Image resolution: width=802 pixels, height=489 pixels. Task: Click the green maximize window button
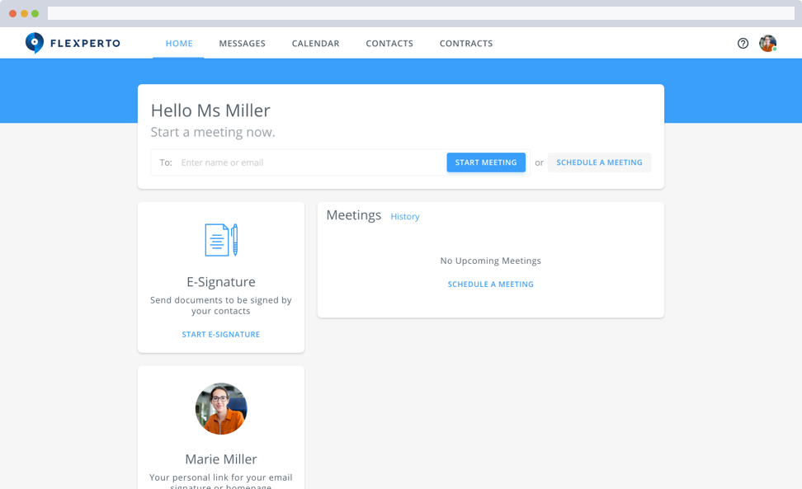[x=35, y=13]
